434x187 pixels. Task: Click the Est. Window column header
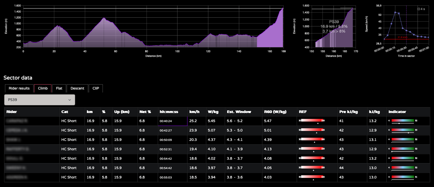[239, 112]
